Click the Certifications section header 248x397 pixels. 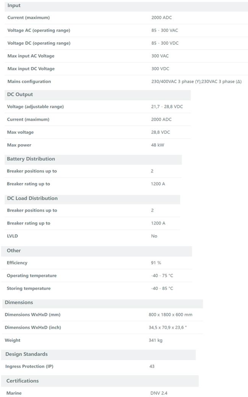coord(23,381)
